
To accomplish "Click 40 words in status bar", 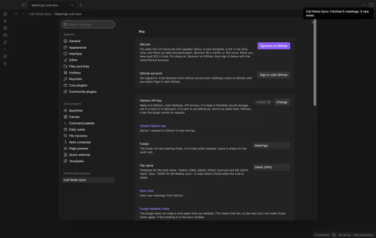I will [345, 235].
